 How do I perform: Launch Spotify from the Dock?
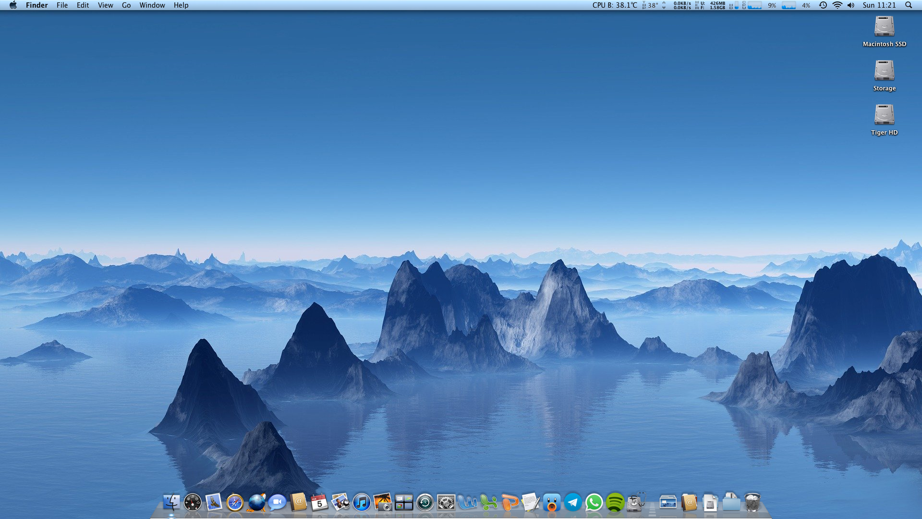coord(615,503)
